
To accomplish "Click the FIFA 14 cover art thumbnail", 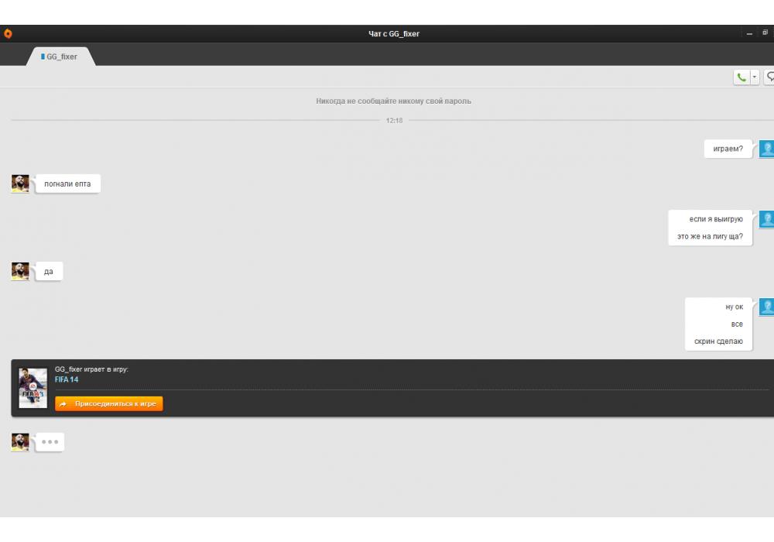I will pyautogui.click(x=33, y=388).
